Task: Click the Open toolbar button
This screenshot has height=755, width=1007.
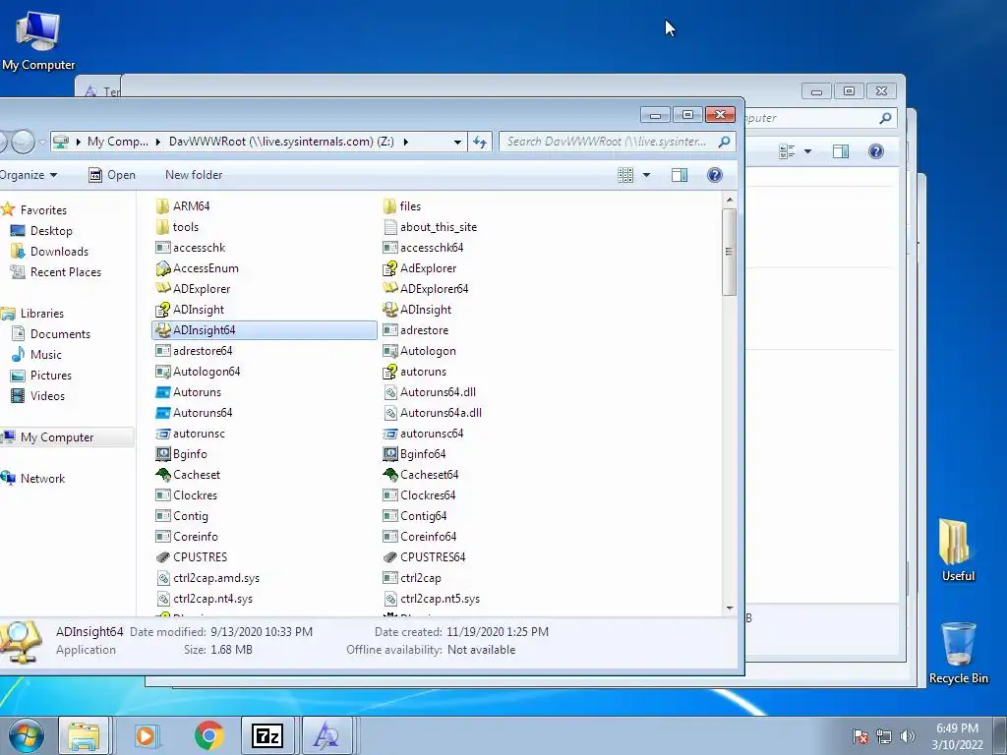Action: (112, 175)
